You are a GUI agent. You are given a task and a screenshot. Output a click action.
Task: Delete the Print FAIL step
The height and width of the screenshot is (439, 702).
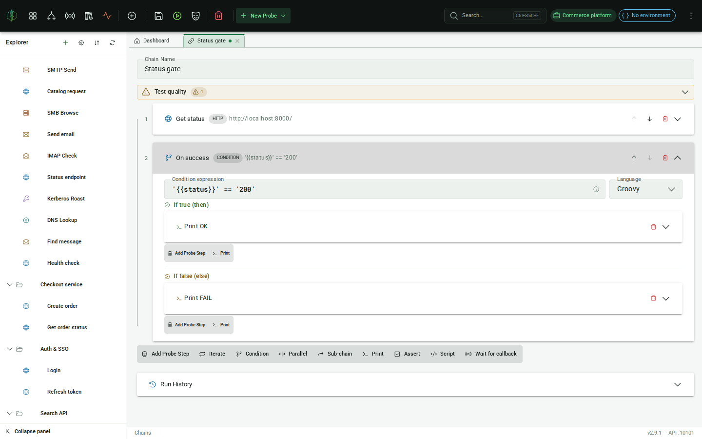click(x=653, y=298)
